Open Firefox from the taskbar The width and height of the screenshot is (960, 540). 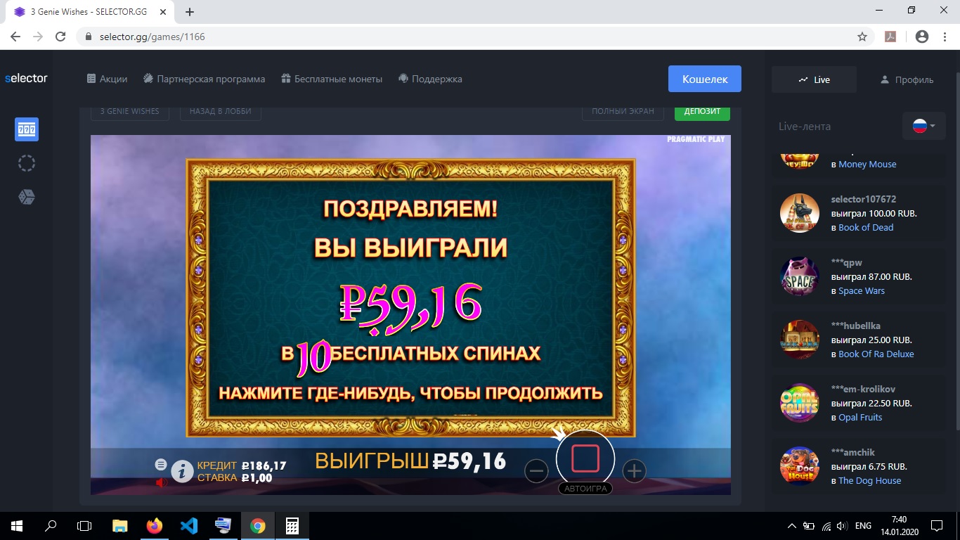pyautogui.click(x=155, y=525)
